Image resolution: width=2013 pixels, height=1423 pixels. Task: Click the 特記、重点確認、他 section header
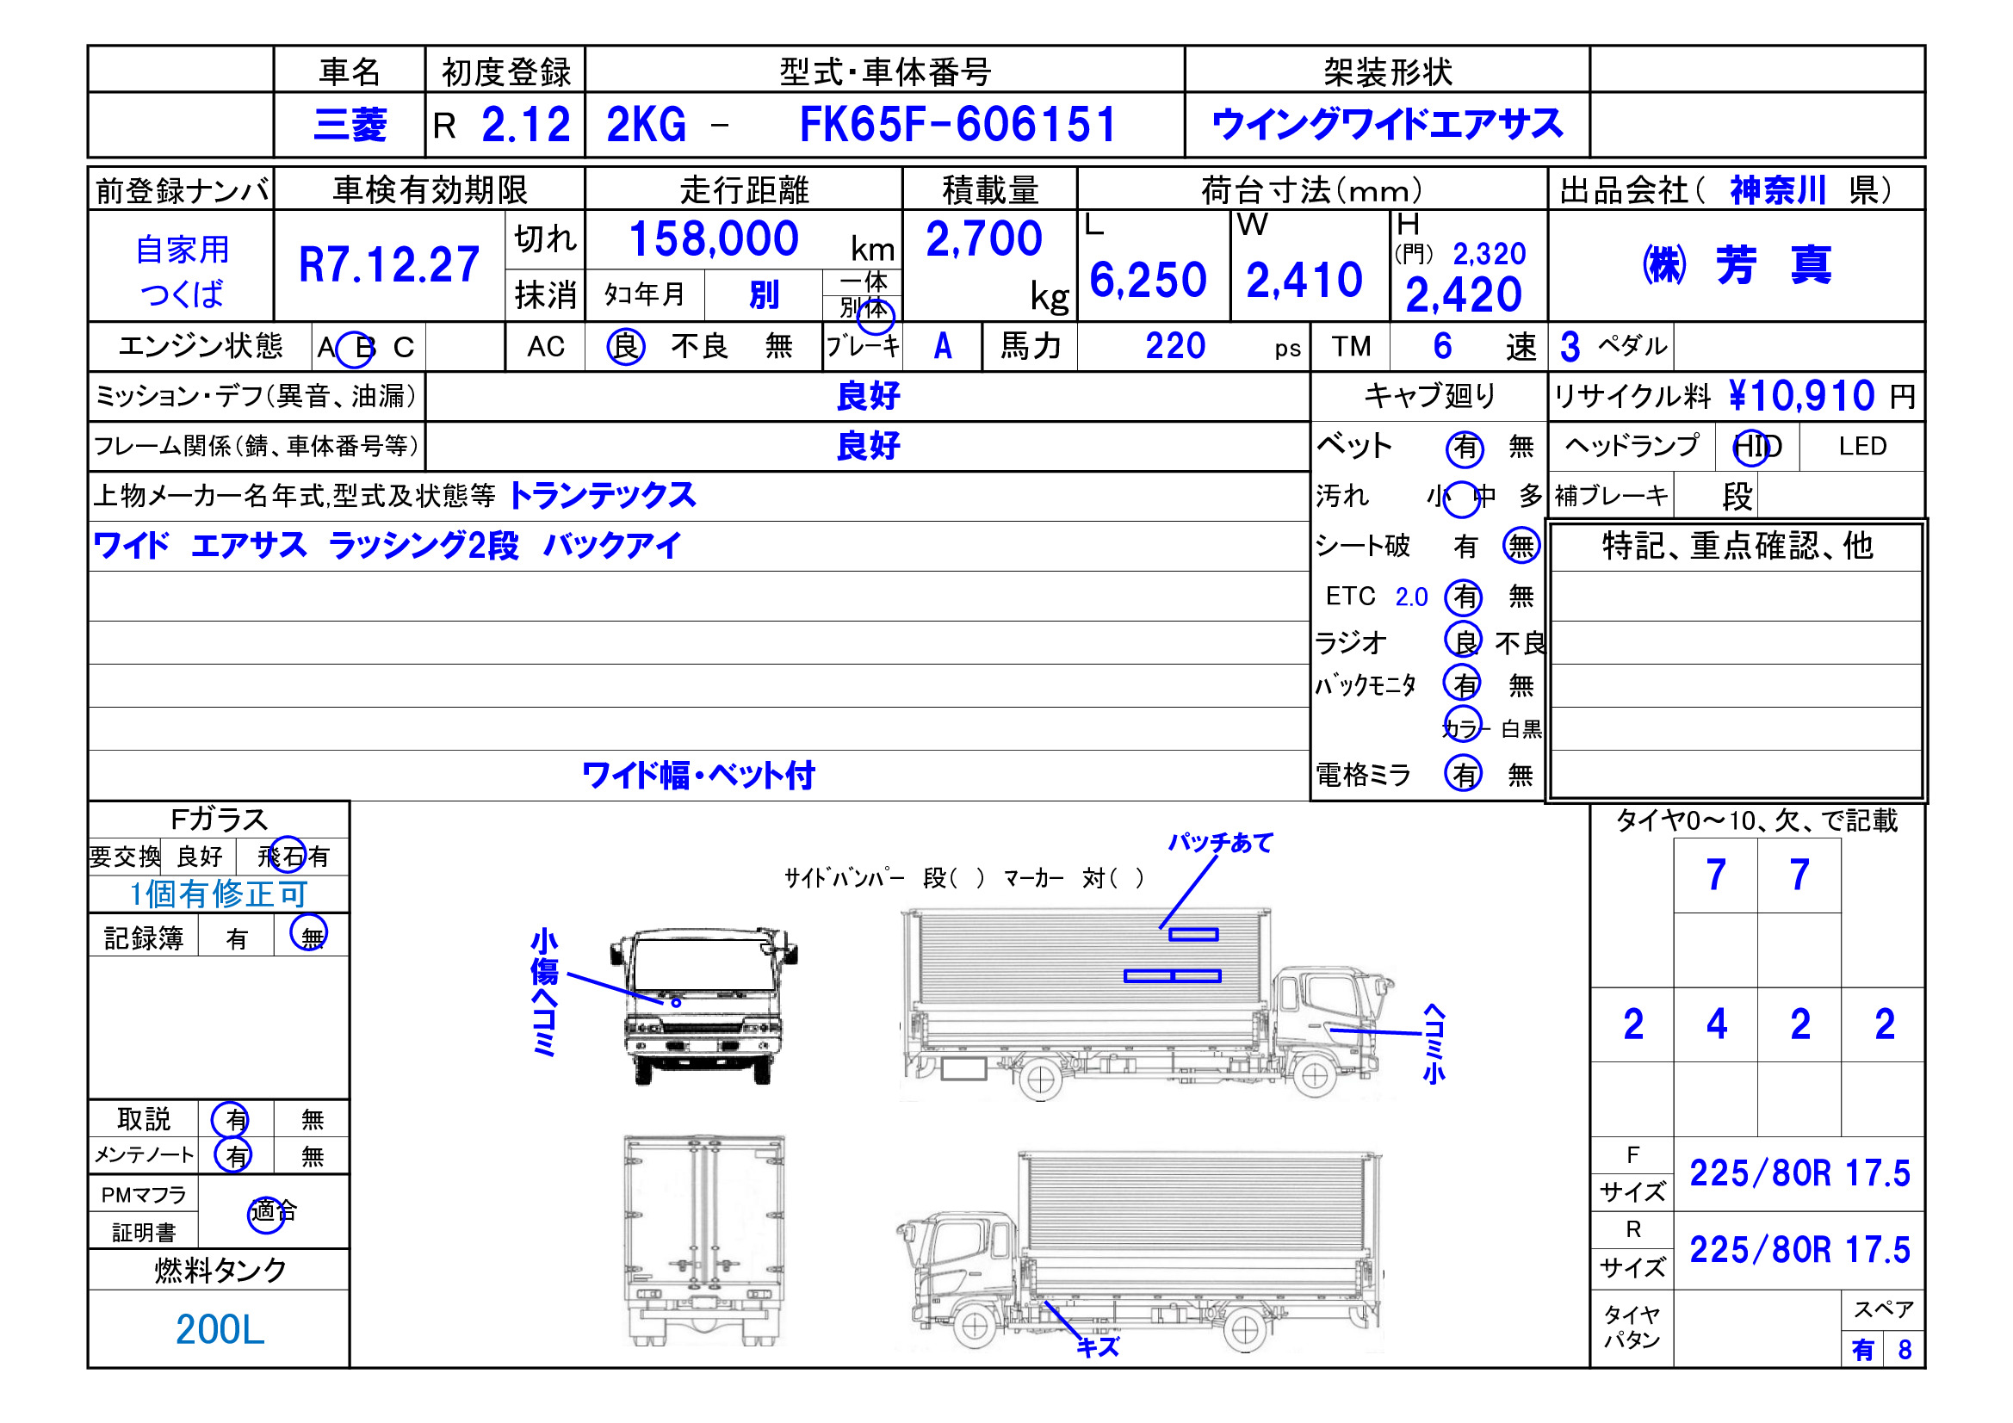tap(1736, 547)
